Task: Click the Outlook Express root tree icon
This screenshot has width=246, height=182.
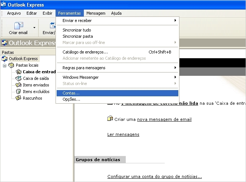Action: click(5, 59)
